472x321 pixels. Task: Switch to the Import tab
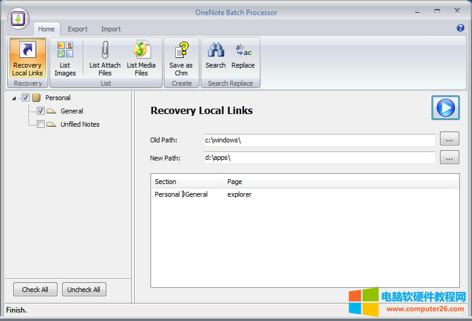pyautogui.click(x=111, y=29)
